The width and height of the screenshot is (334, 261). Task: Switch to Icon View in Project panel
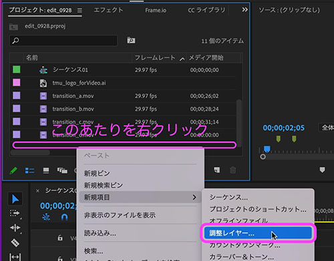46,171
